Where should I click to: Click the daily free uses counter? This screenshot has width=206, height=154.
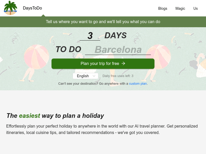(x=118, y=76)
